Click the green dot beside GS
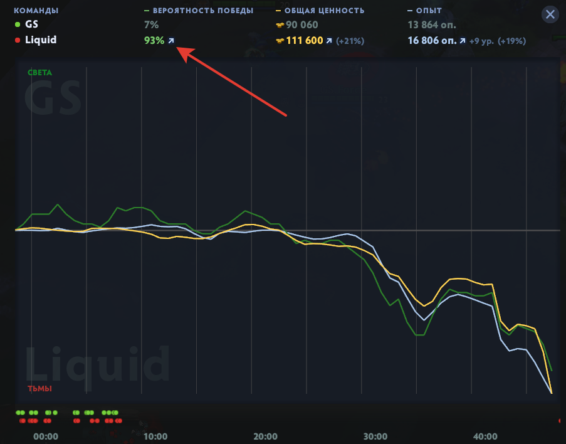The image size is (566, 444). (x=18, y=24)
